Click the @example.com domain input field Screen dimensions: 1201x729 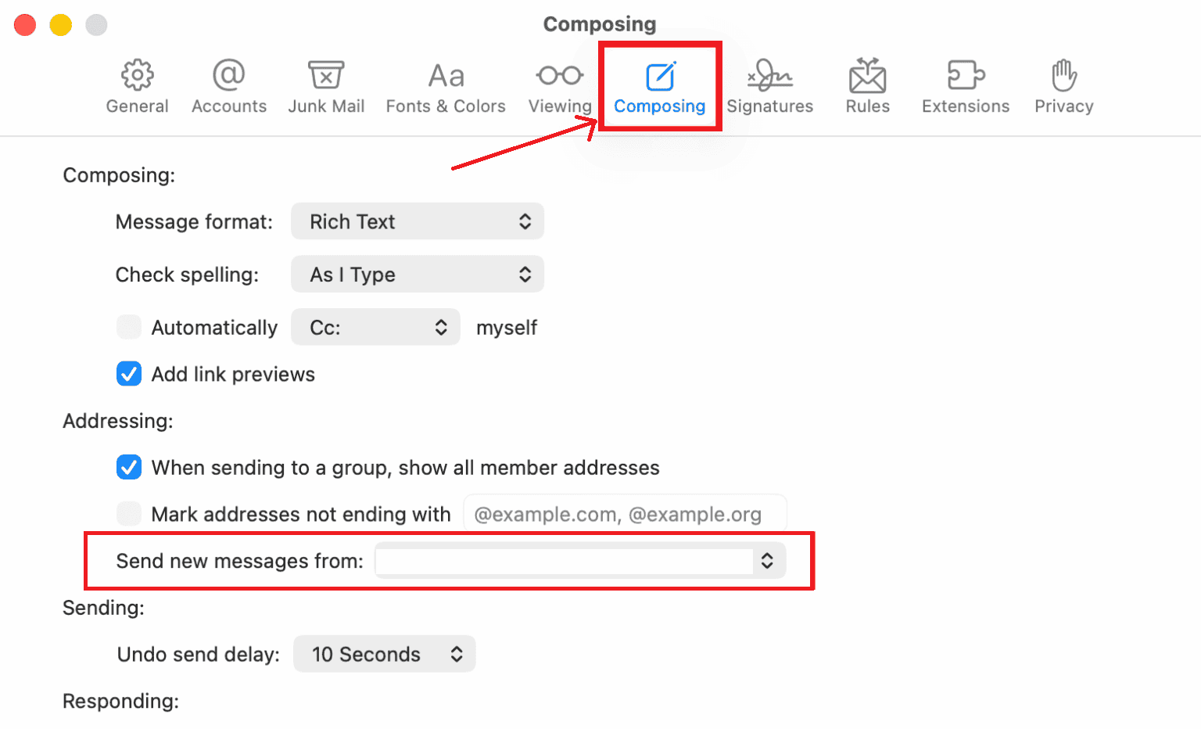(625, 514)
